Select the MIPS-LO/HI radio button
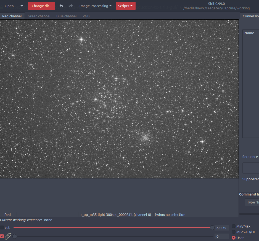259x241 pixels. [x=234, y=232]
